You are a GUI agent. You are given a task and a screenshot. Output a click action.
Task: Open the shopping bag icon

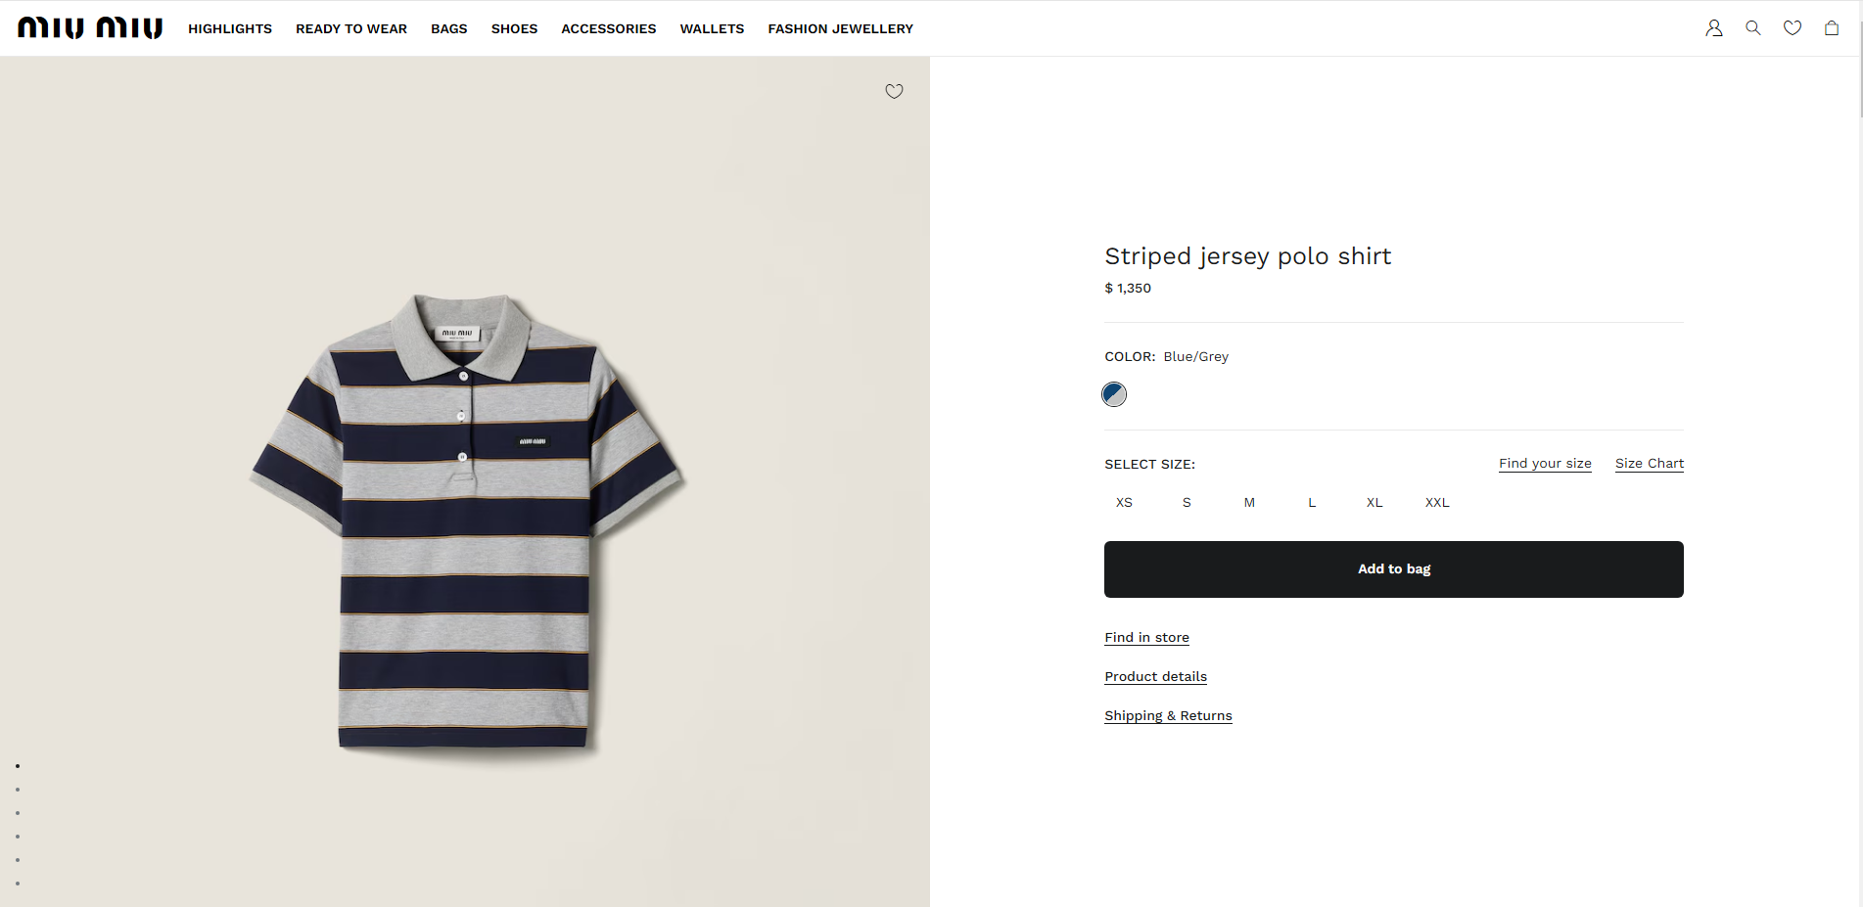[1831, 28]
